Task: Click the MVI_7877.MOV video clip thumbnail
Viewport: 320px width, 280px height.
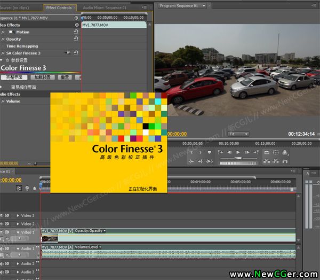Action: 50,238
